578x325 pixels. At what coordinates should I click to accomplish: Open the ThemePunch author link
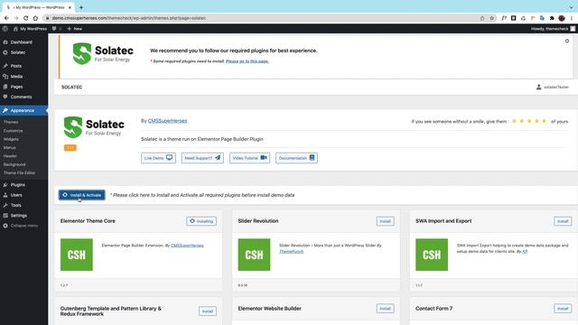(292, 252)
